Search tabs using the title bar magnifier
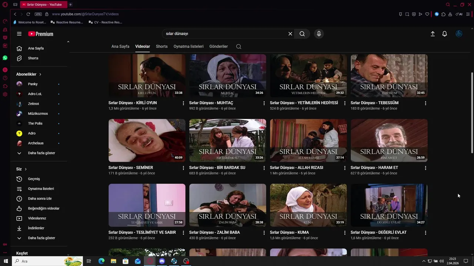 [x=448, y=4]
